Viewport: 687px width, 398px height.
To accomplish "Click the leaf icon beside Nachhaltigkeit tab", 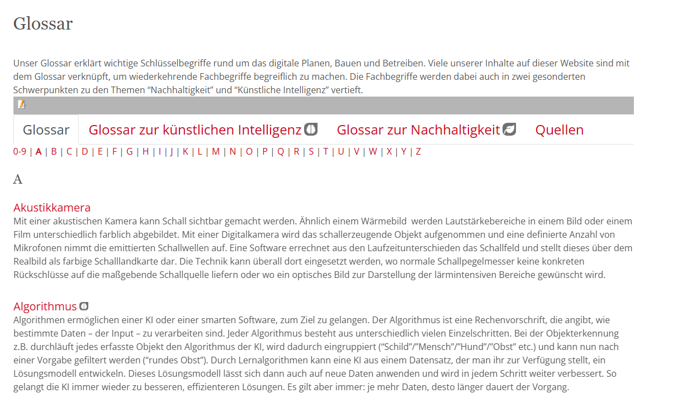I will pos(509,130).
